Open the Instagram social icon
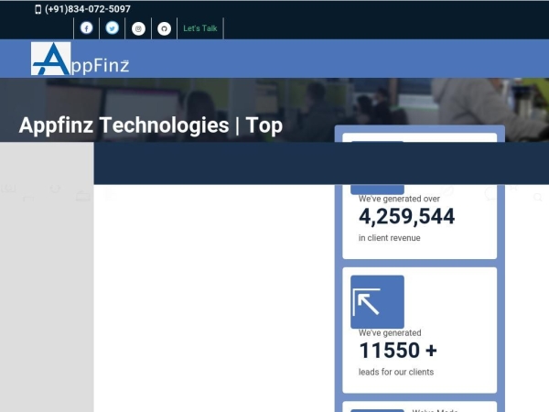549x412 pixels. click(138, 28)
